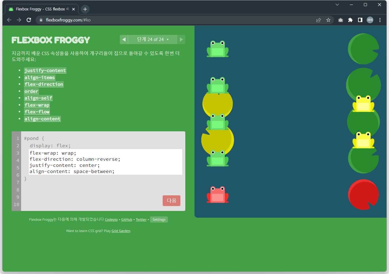Image resolution: width=389 pixels, height=274 pixels.
Task: Click the browser back arrow
Action: (x=9, y=20)
